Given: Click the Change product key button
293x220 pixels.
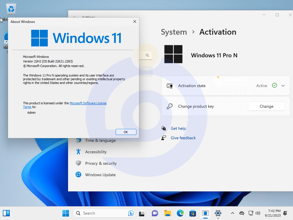Looking at the screenshot, I should coord(266,106).
